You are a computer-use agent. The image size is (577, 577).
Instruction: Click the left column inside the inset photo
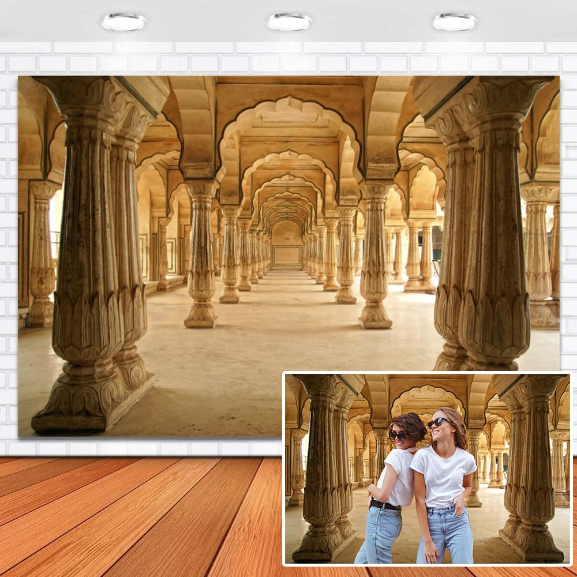click(324, 467)
